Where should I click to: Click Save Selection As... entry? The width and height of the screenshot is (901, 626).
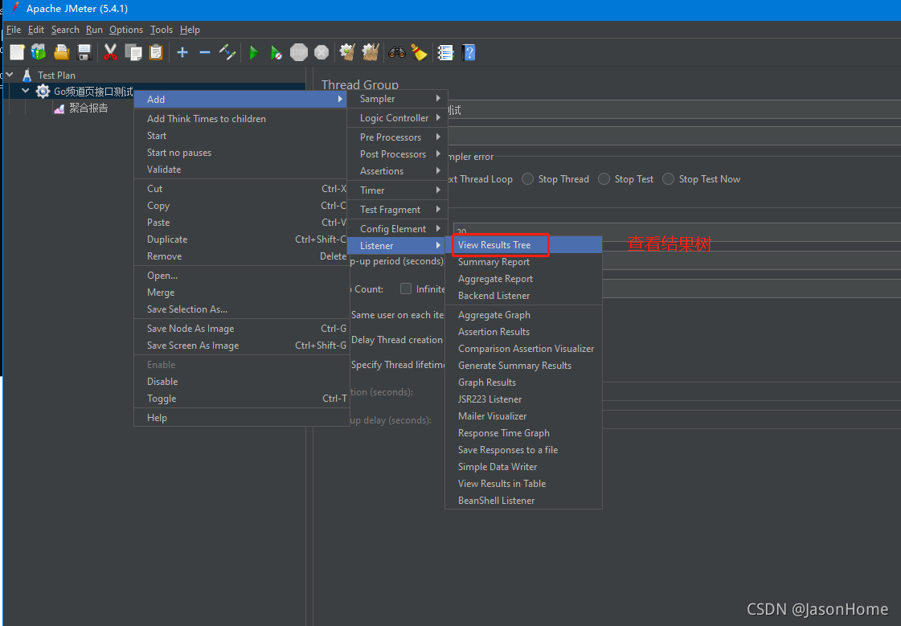click(x=241, y=309)
